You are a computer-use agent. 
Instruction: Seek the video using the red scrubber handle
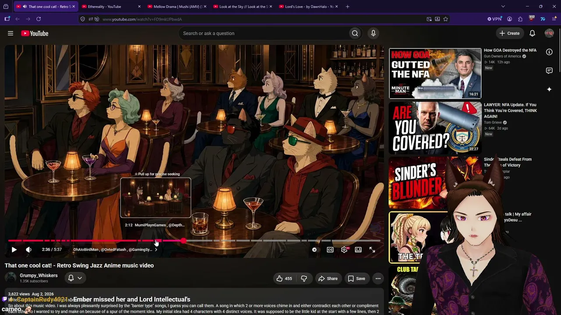[183, 241]
